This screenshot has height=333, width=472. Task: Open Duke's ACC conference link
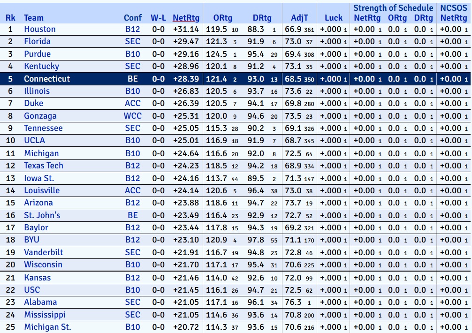(133, 103)
